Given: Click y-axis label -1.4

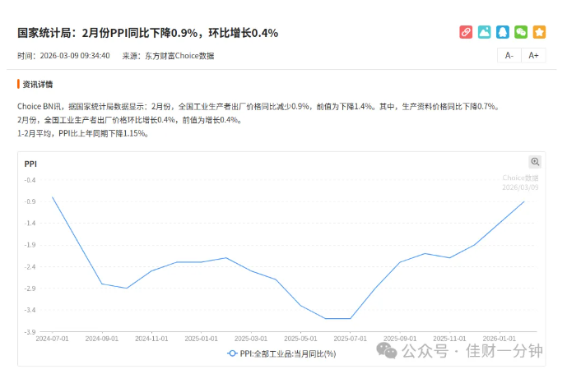Looking at the screenshot, I should click(x=30, y=224).
